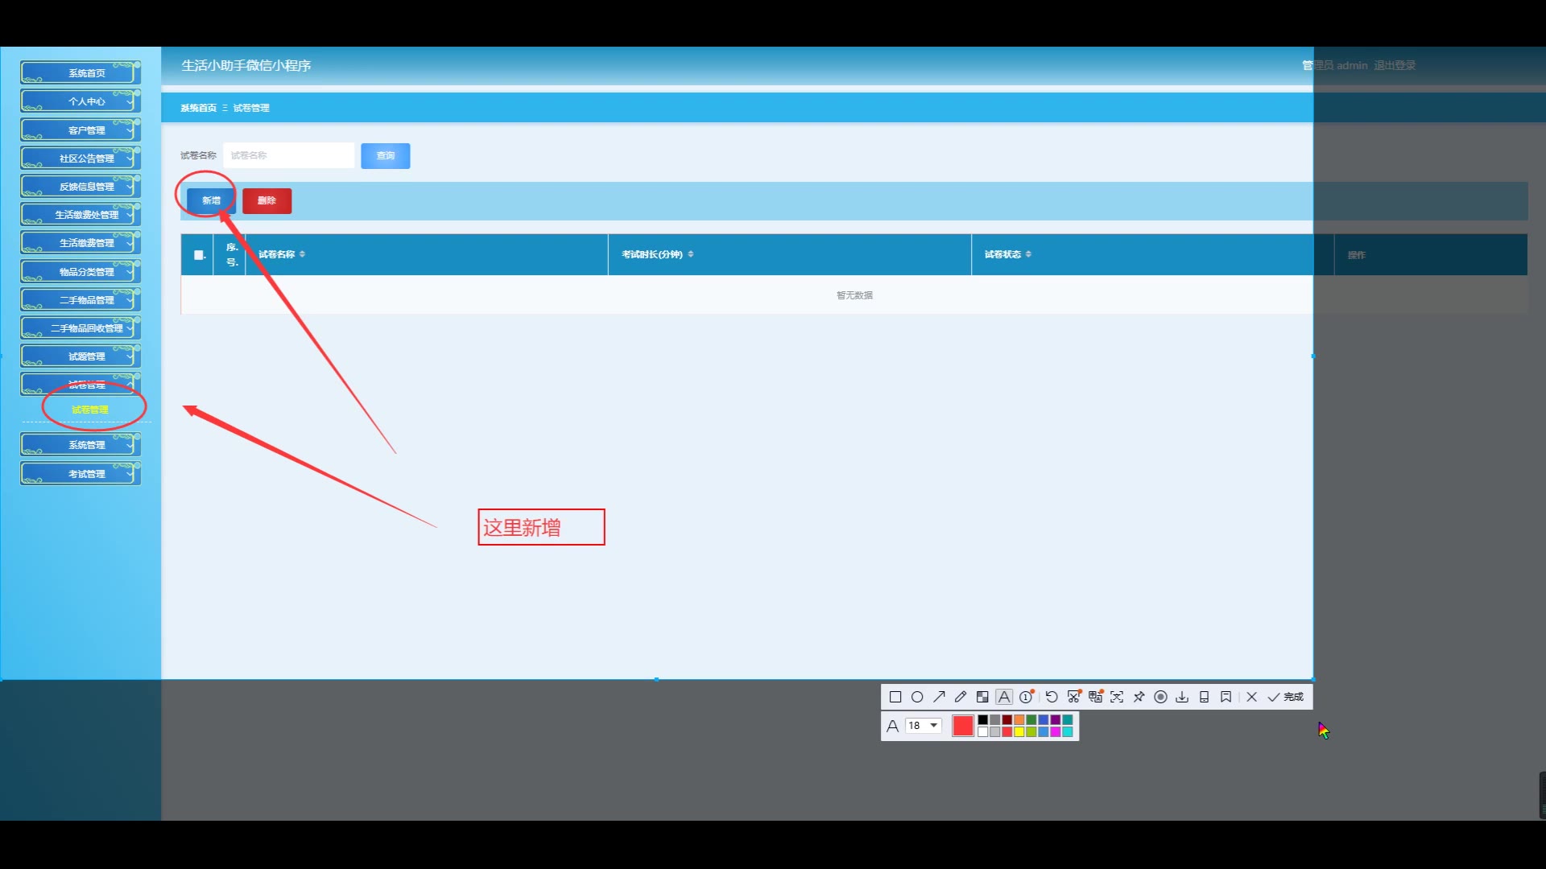
Task: Sort by 试卷名称 column arrows
Action: (x=302, y=254)
